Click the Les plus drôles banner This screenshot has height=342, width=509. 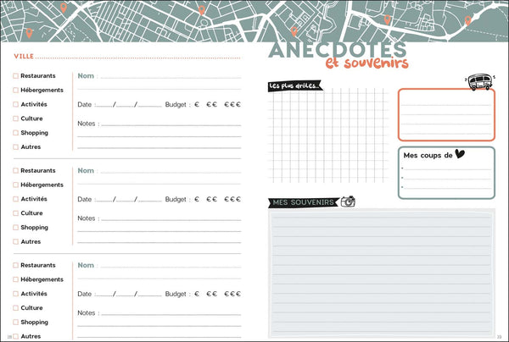tap(295, 85)
